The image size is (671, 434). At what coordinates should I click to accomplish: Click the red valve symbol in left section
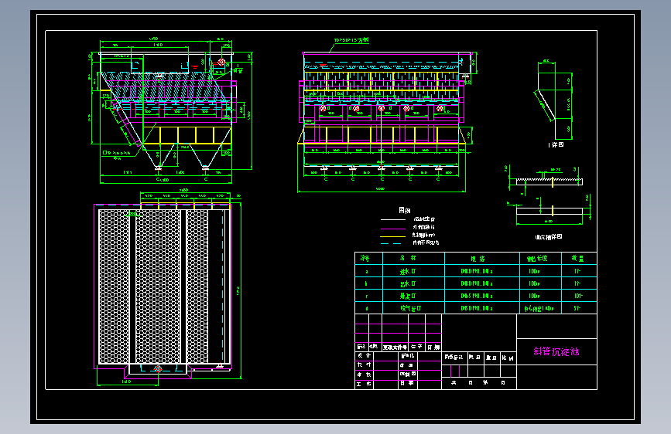(221, 62)
